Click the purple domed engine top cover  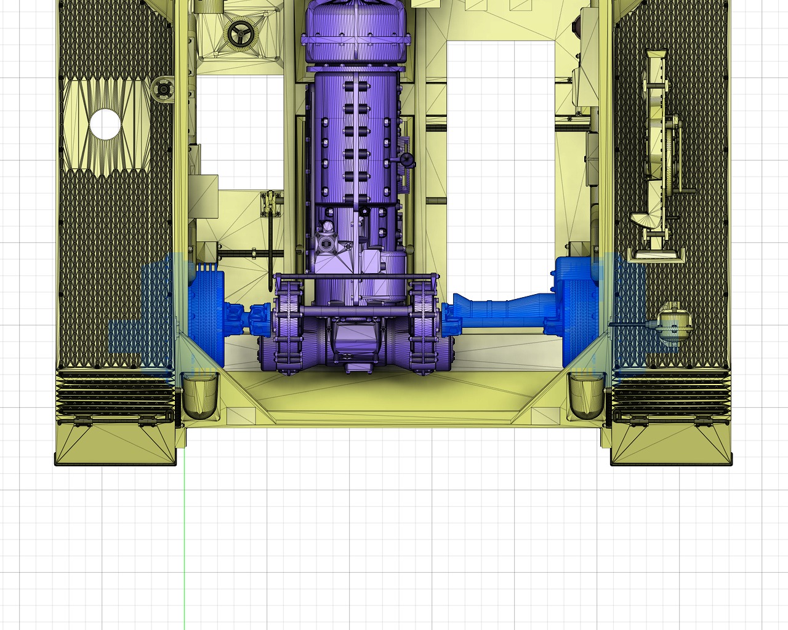tap(357, 31)
